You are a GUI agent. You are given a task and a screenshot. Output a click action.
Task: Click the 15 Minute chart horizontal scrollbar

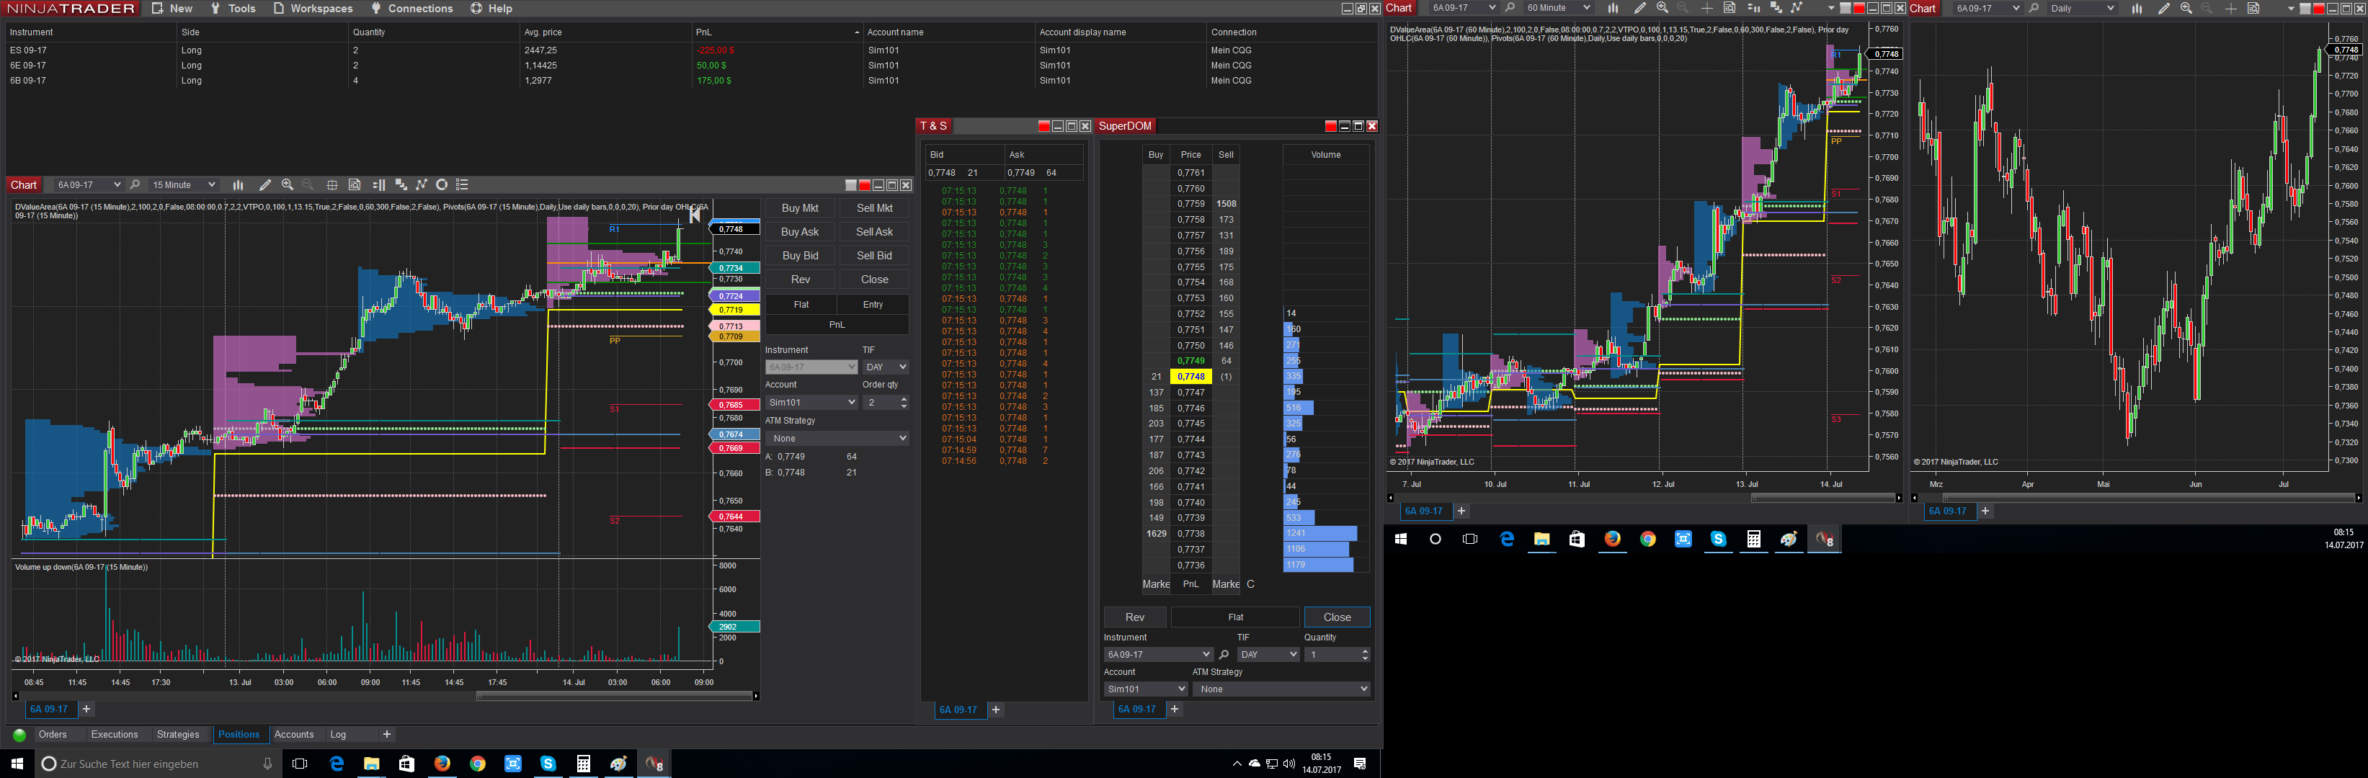click(614, 697)
